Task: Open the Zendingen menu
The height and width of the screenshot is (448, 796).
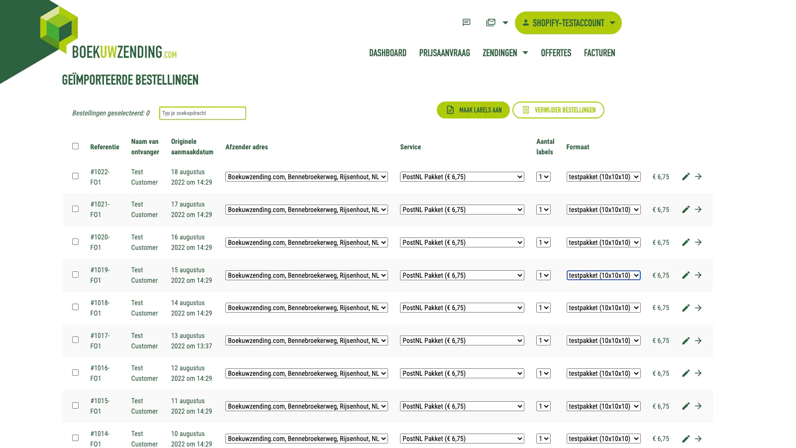Action: pyautogui.click(x=504, y=53)
